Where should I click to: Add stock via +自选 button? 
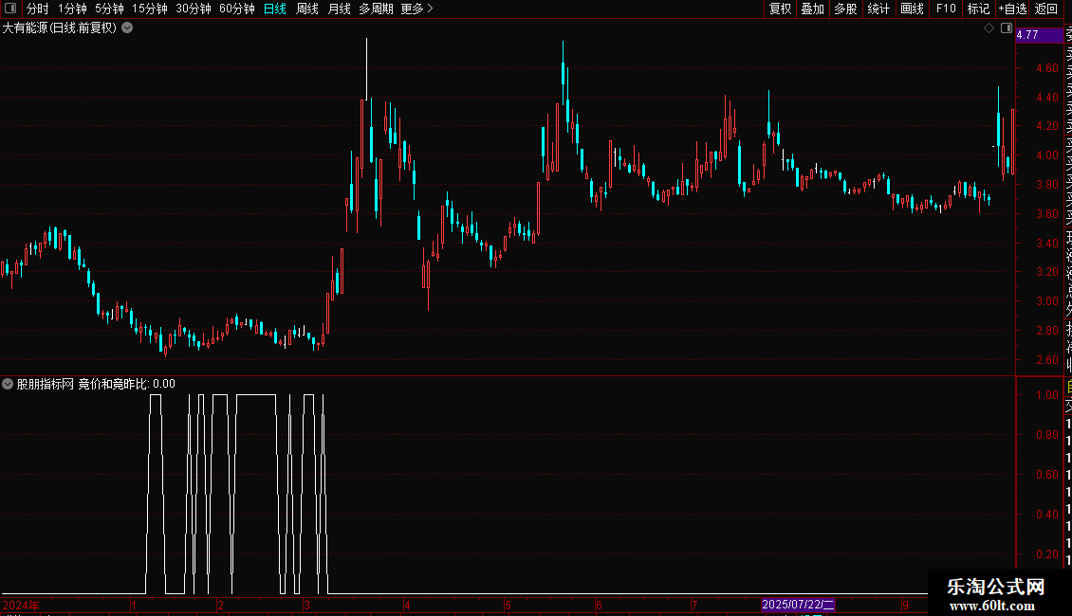1012,9
